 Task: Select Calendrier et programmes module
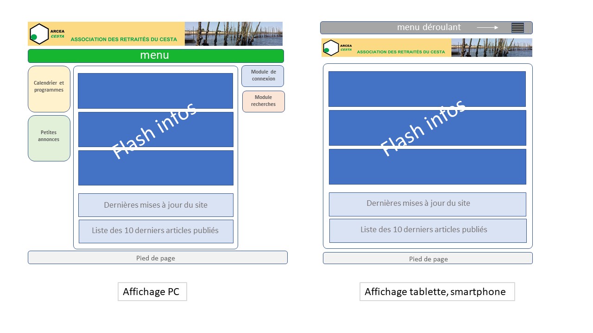tap(49, 89)
